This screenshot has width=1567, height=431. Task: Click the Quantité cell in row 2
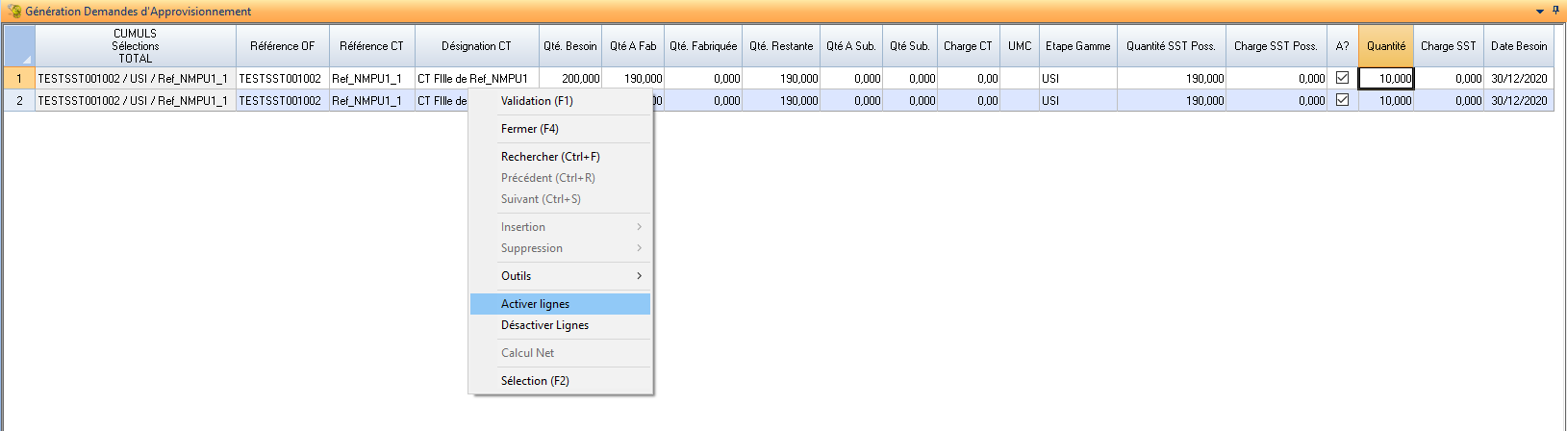point(1385,100)
